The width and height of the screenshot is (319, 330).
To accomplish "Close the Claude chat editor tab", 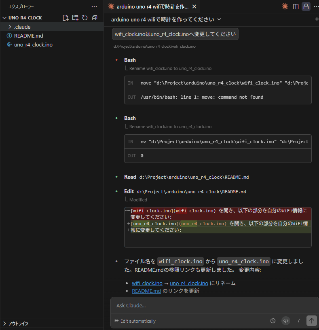I will point(194,6).
